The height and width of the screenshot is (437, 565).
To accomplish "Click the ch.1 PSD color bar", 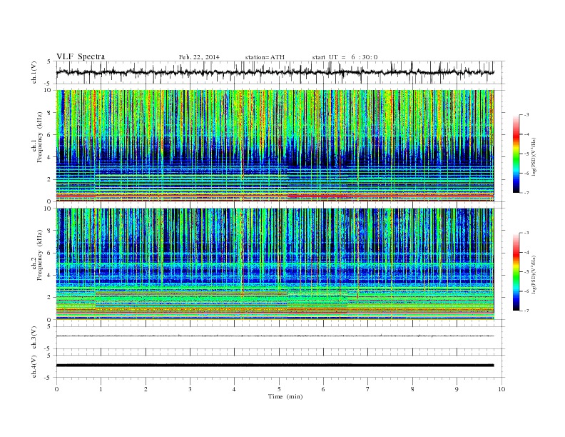I will click(x=516, y=154).
